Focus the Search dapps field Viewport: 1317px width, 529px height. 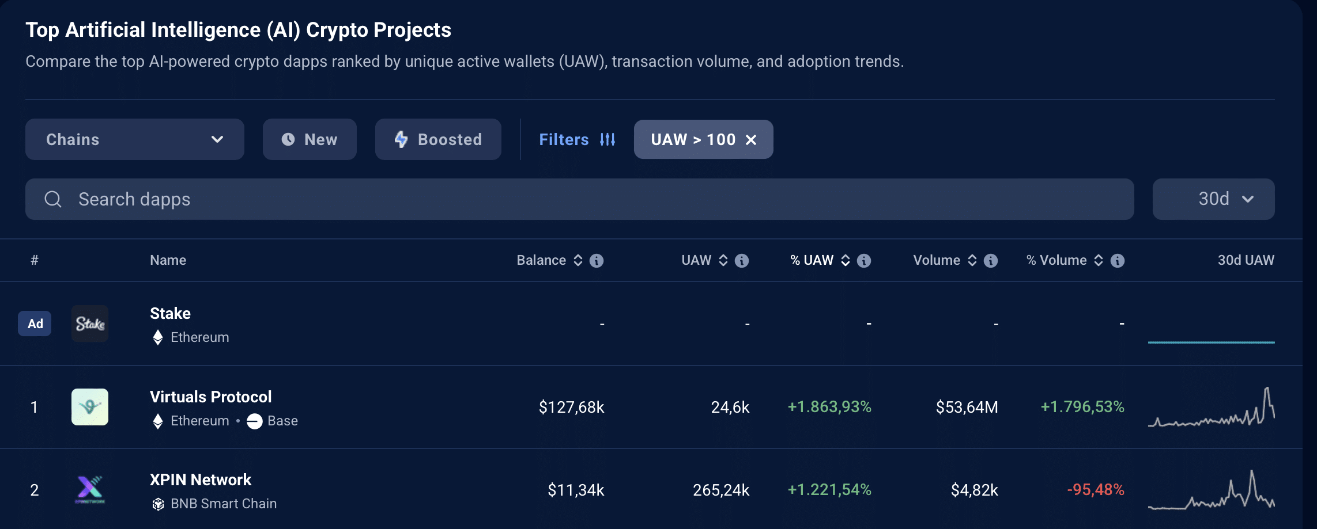pos(580,199)
